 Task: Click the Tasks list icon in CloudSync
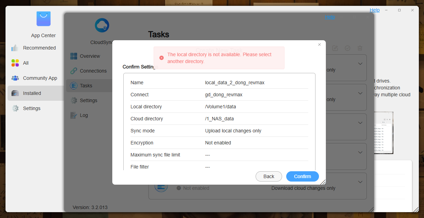(74, 86)
